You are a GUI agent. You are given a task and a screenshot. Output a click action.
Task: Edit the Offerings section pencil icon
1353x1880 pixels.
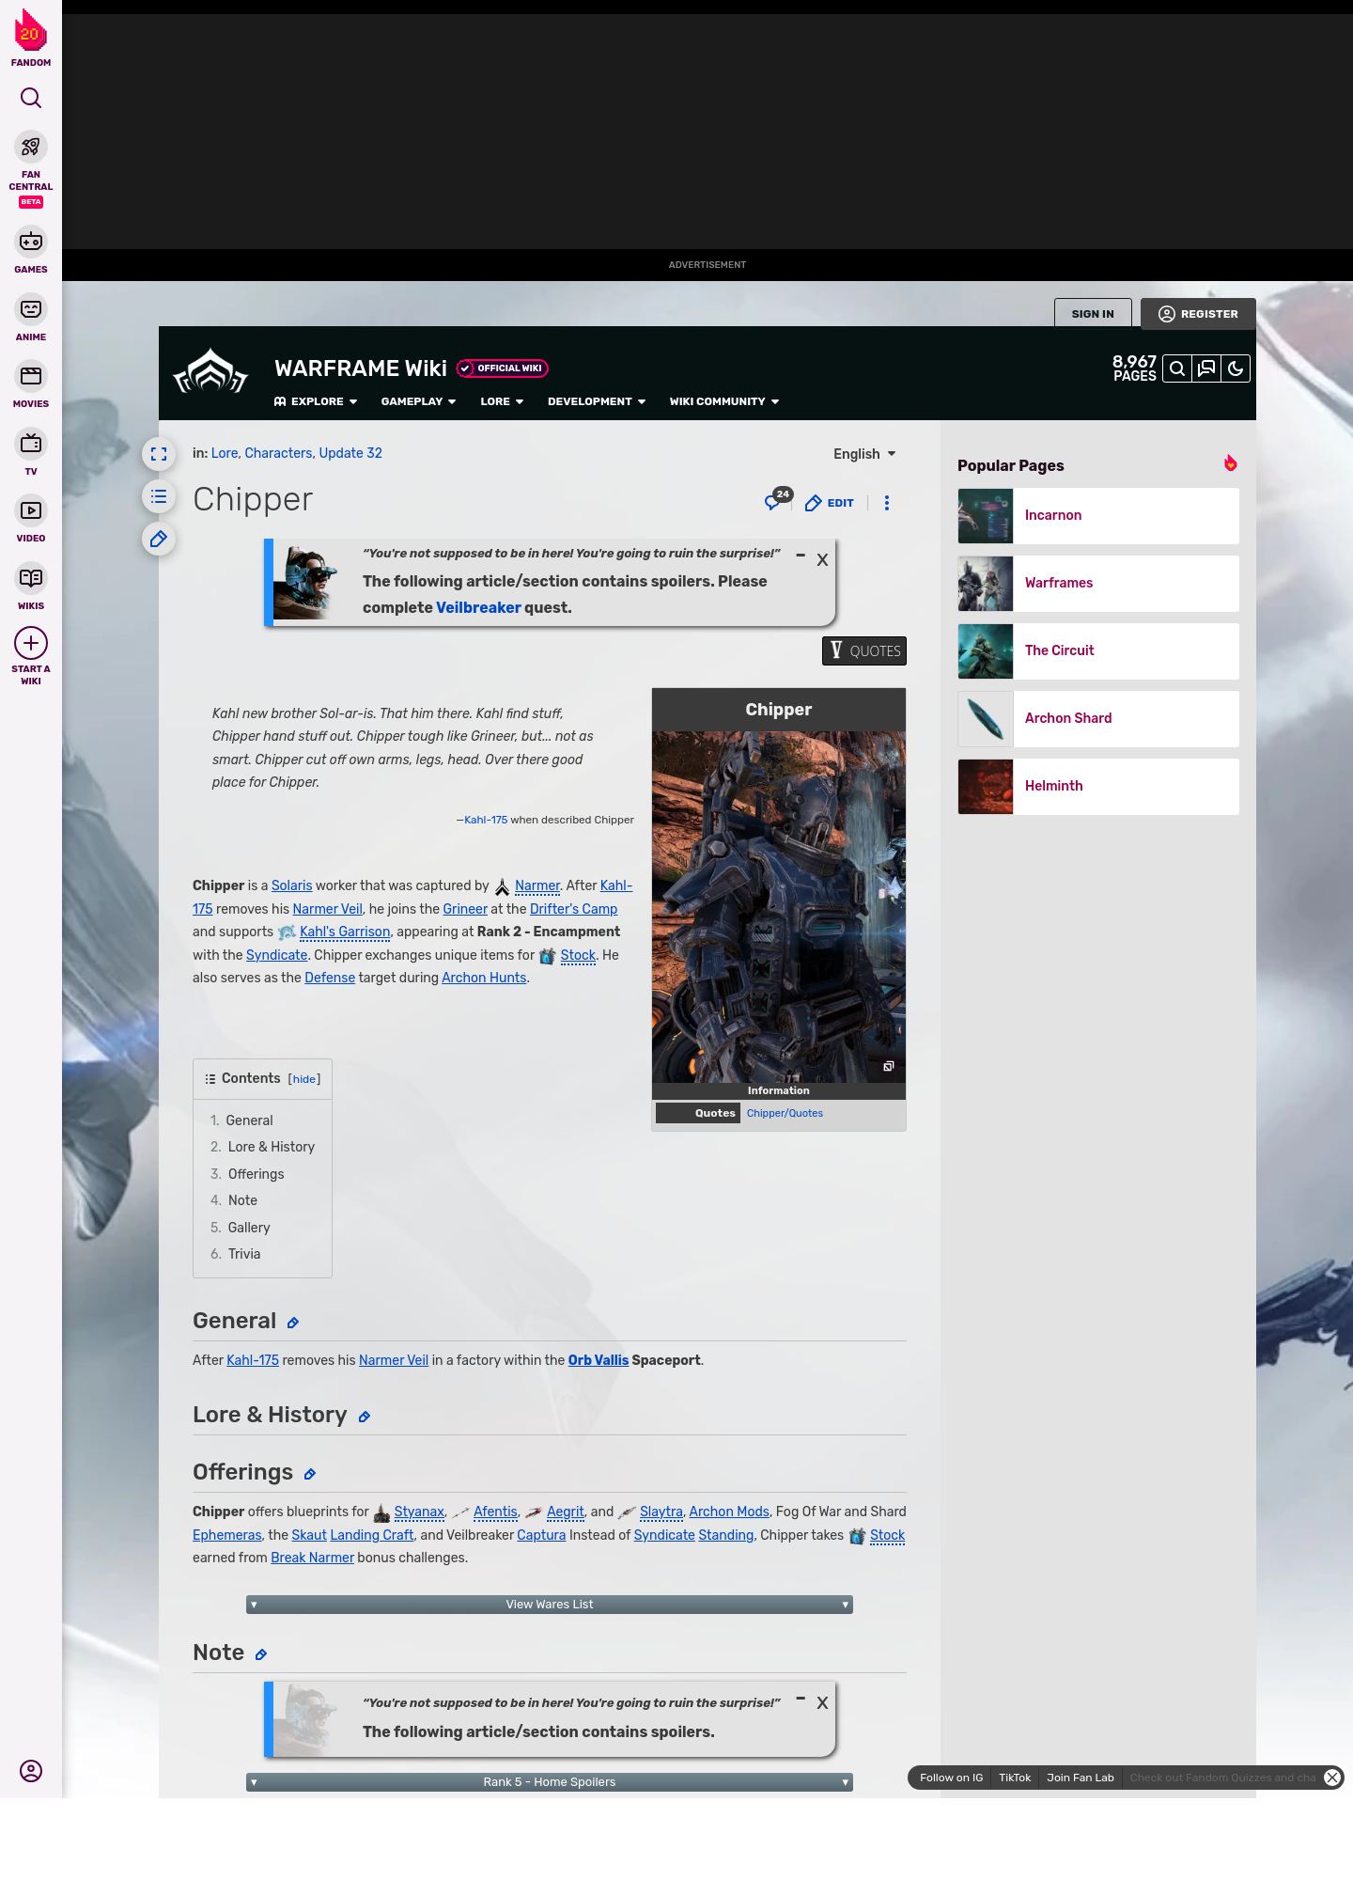click(310, 1474)
